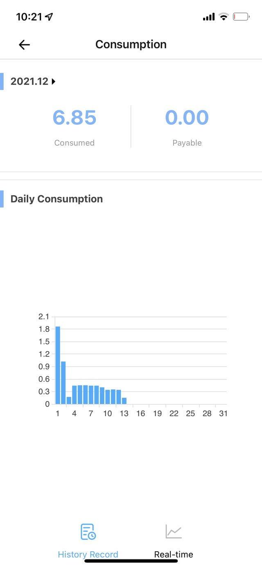Screen dimensions: 262x568
Task: Open the 2021.12 date picker
Action: pyautogui.click(x=29, y=82)
